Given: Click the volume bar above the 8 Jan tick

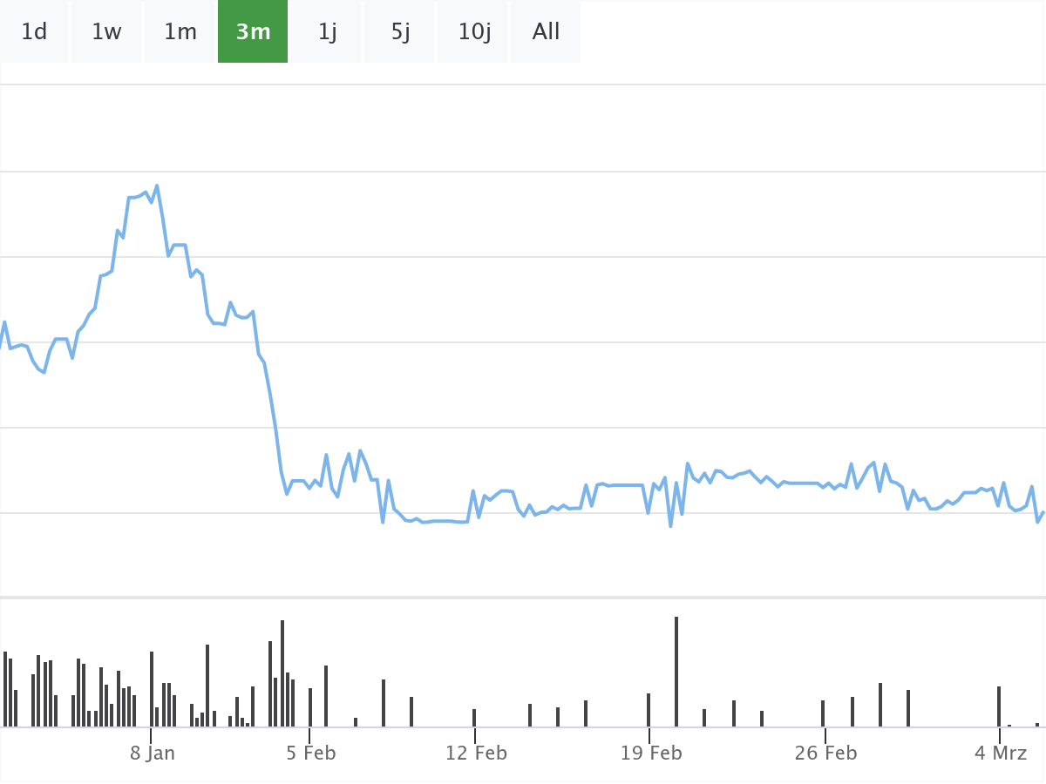Looking at the screenshot, I should 152,688.
